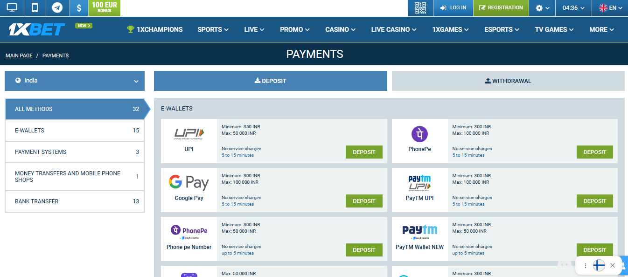Click the 1XBET logo
Screen dimensions: 628x277
(37, 29)
